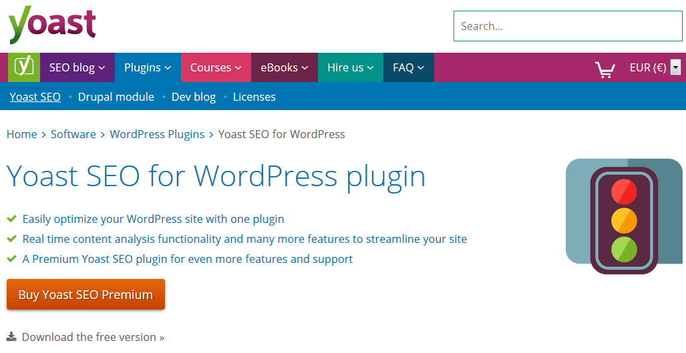The height and width of the screenshot is (353, 686).
Task: Open the Hire us menu
Action: click(x=351, y=67)
